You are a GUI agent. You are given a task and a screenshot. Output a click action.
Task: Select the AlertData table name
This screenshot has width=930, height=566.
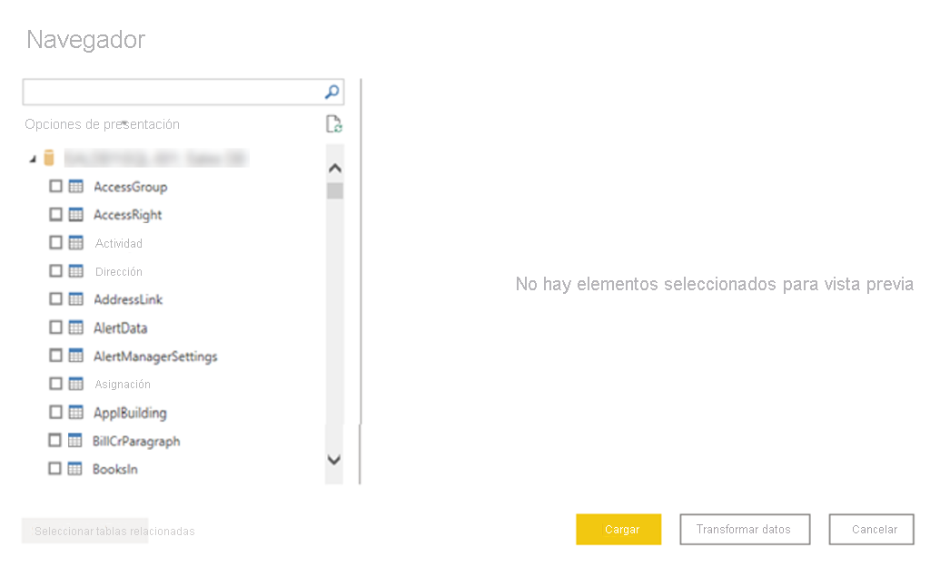pyautogui.click(x=121, y=328)
